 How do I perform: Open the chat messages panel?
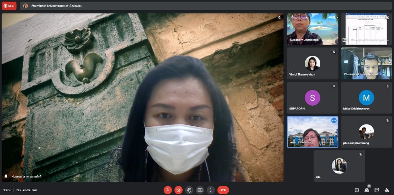coord(377,190)
